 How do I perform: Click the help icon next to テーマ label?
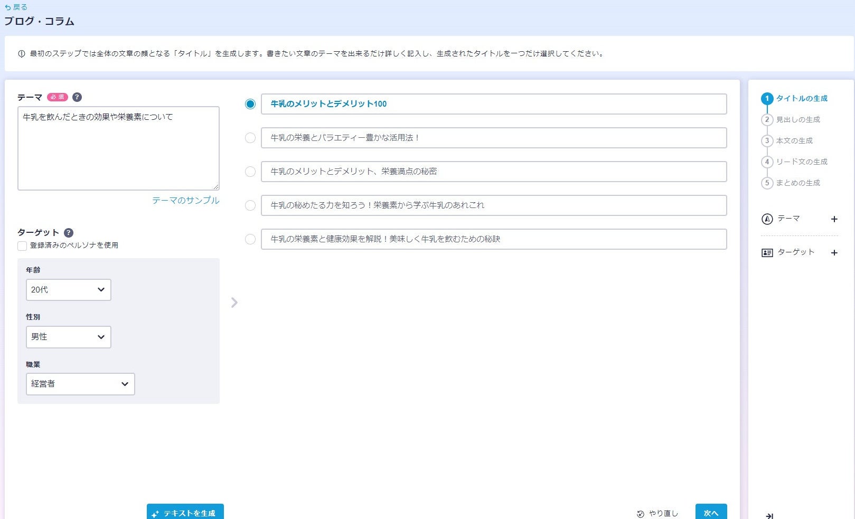click(77, 97)
